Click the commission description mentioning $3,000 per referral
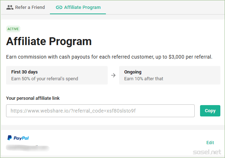This screenshot has height=158, width=225. coord(109,57)
